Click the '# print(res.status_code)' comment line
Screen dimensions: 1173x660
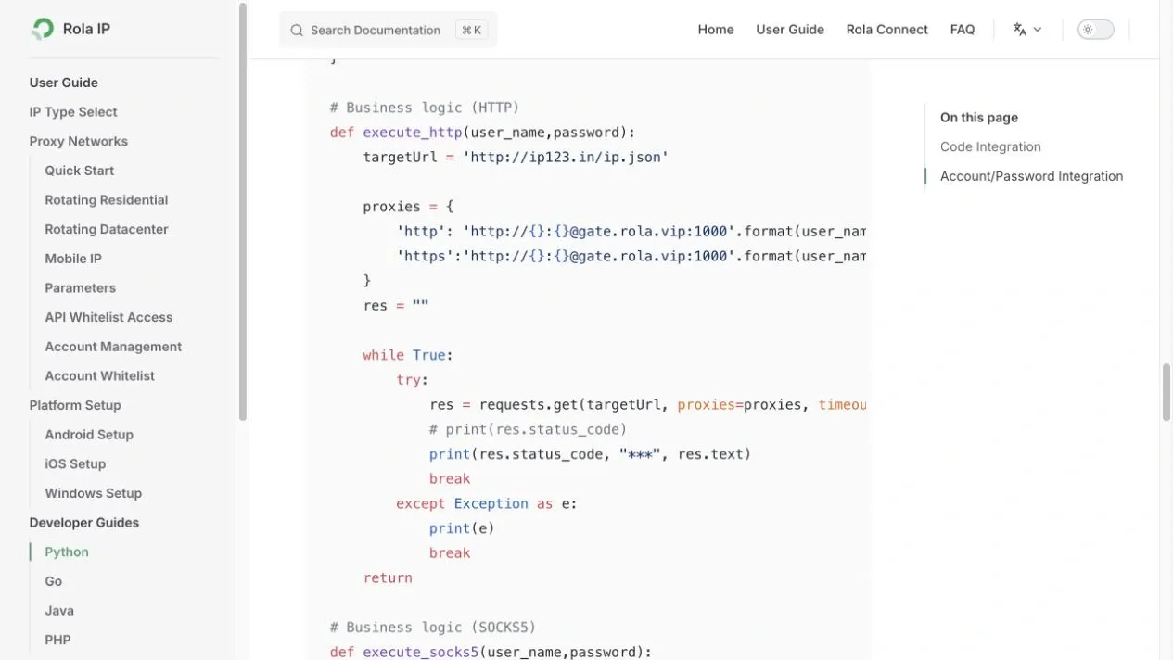529,429
